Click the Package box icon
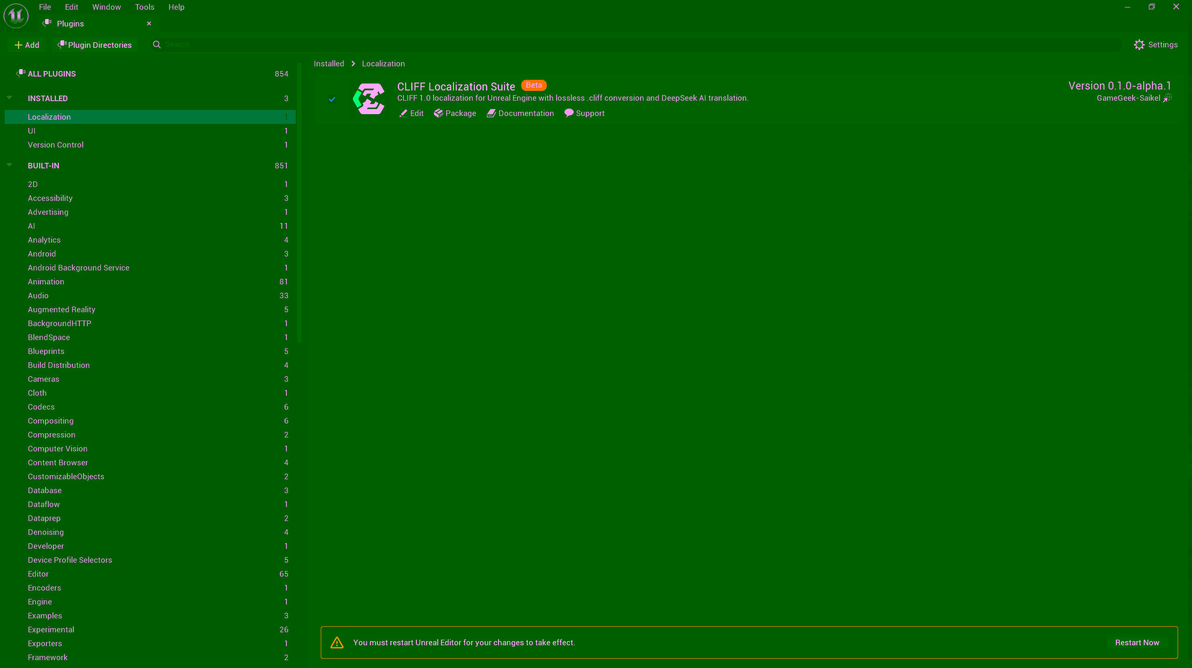This screenshot has width=1192, height=668. coord(438,114)
